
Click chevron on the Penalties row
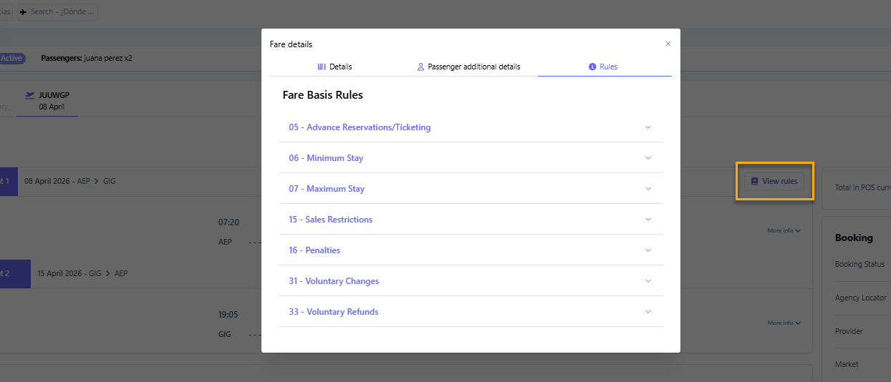(x=648, y=250)
